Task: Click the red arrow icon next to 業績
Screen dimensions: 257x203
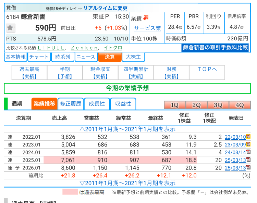Action: 146,18
